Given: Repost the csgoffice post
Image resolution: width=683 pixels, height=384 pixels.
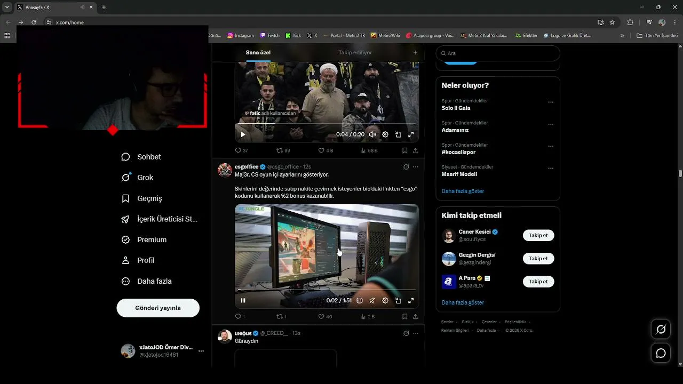Looking at the screenshot, I should [281, 316].
